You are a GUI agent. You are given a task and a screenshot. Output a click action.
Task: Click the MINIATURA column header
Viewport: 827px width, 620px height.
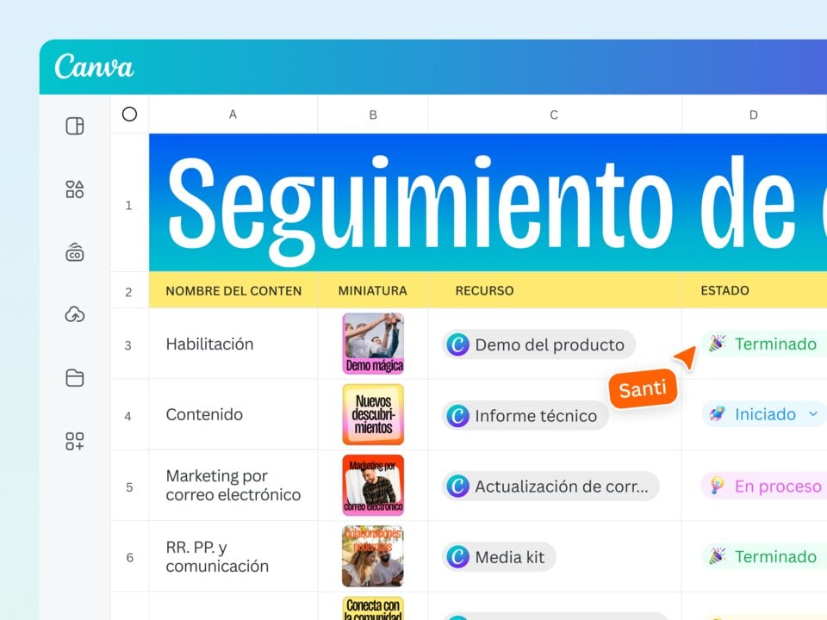coord(372,290)
